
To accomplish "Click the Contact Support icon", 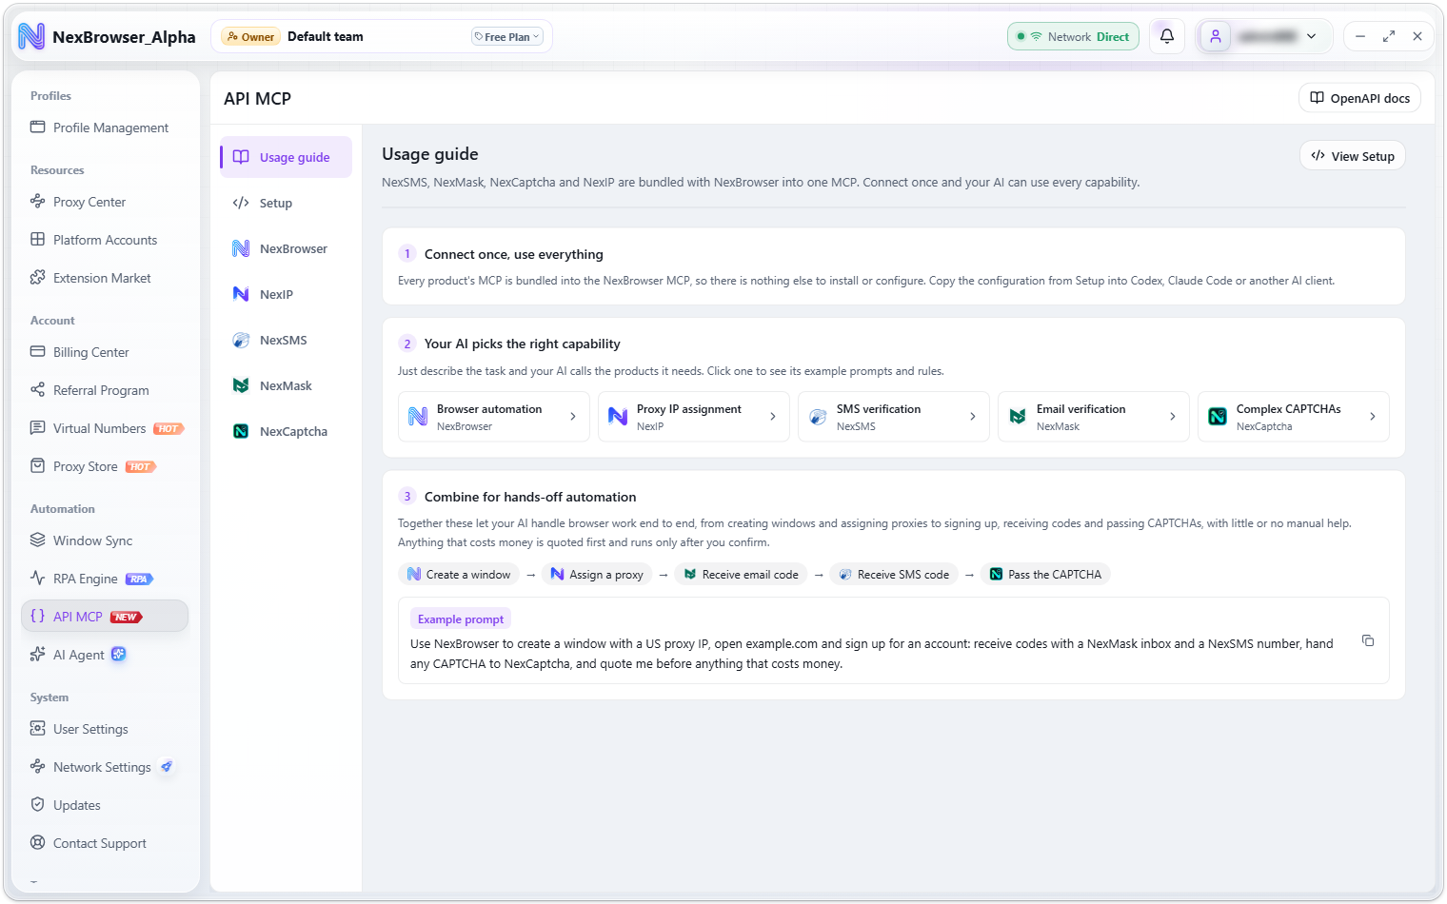I will (38, 843).
